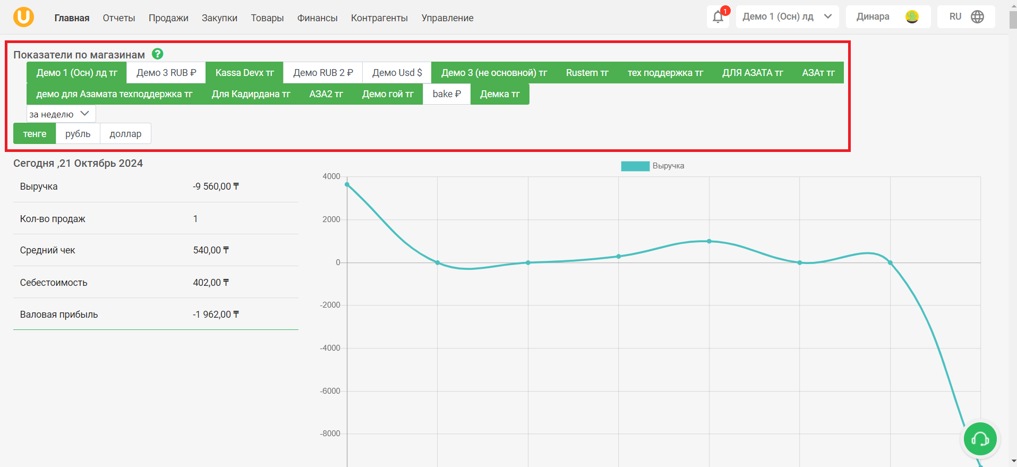The image size is (1017, 467).
Task: Toggle store Демо гой тг
Action: point(388,94)
